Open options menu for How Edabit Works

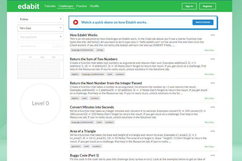click(x=212, y=35)
